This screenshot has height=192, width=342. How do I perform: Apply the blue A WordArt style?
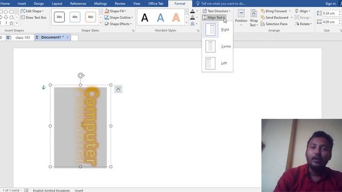[160, 18]
